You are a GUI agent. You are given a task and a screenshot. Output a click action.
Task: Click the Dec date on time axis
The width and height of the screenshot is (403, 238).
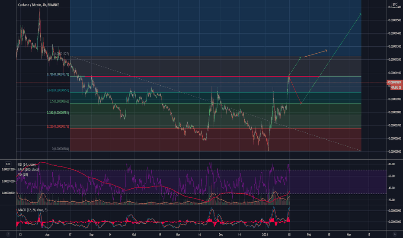click(221, 235)
